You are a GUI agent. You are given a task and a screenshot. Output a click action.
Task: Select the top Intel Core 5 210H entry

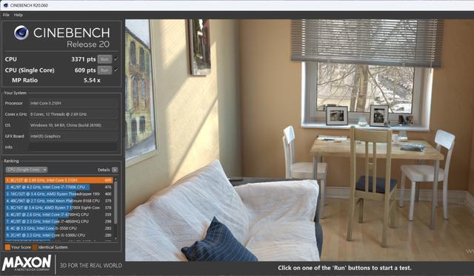59,180
